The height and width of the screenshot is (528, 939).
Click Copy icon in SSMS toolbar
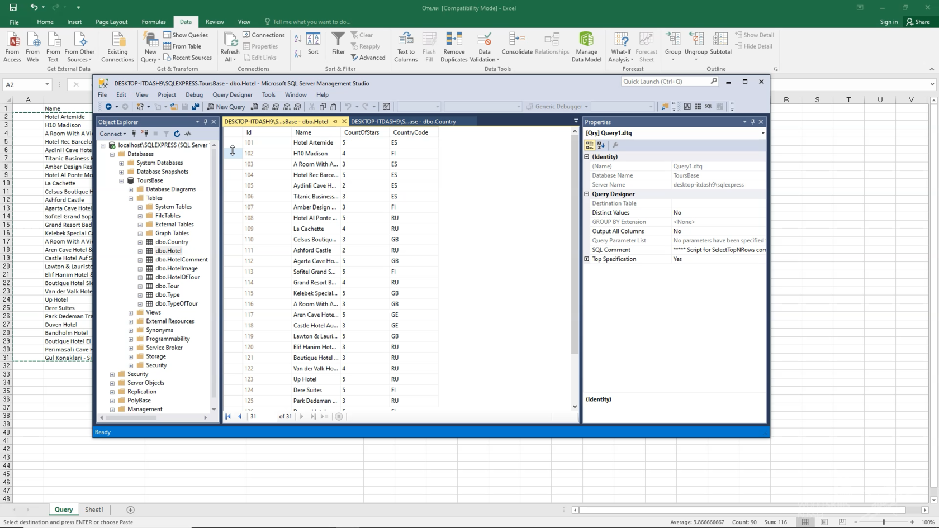click(323, 107)
